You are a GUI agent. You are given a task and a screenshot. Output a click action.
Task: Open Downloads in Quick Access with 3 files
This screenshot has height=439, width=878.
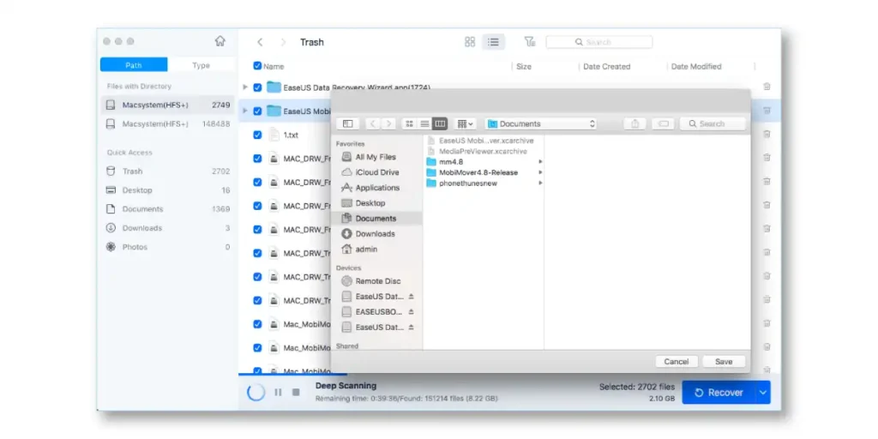pyautogui.click(x=168, y=228)
